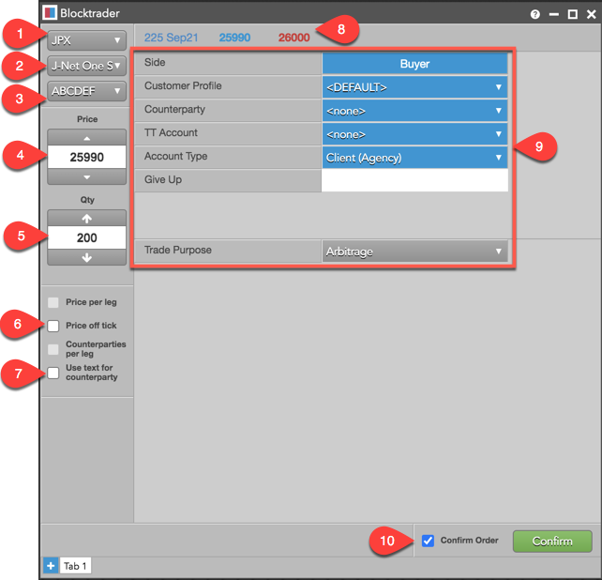Open the Trade Purpose Arbitrage dropdown

[414, 252]
